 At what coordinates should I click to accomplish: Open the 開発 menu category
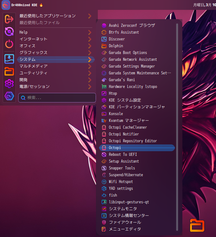click(56, 80)
